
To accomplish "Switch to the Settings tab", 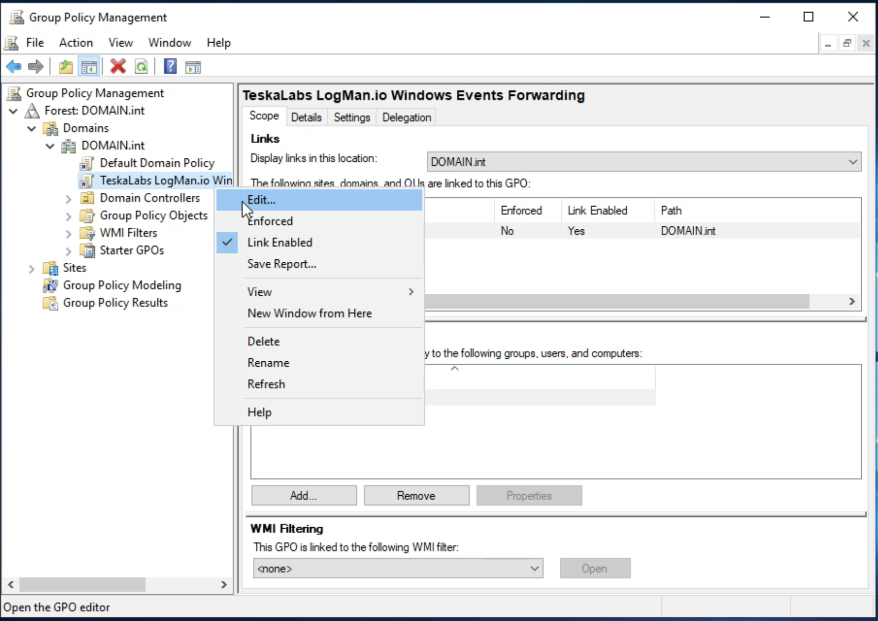I will (x=352, y=117).
